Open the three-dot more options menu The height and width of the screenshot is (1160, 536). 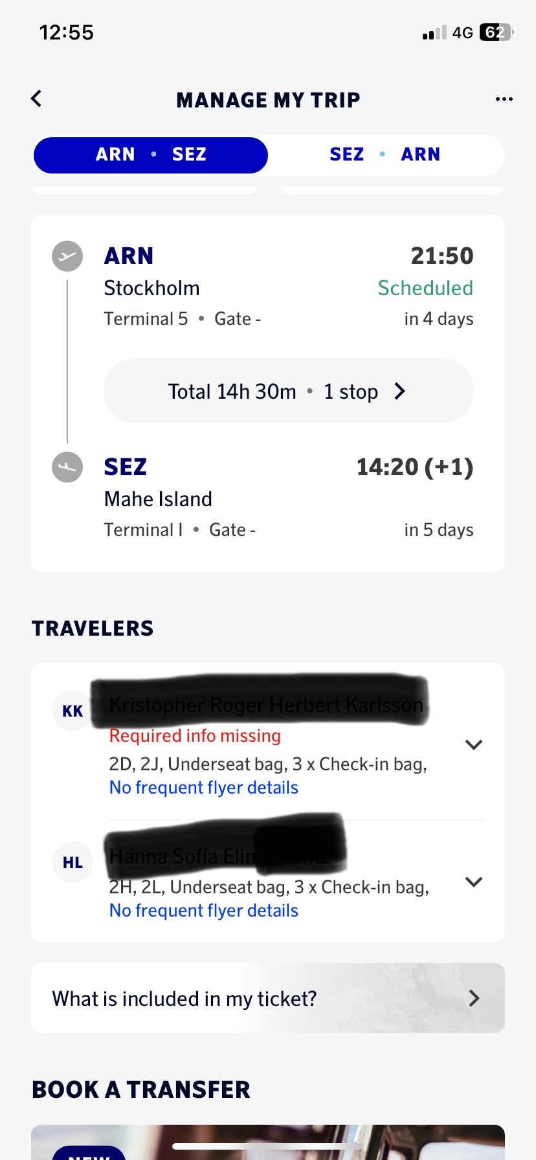point(504,99)
